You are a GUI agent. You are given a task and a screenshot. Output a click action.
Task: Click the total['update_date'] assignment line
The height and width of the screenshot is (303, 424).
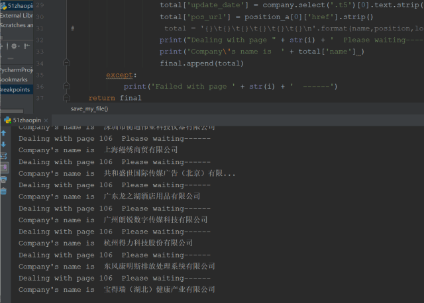click(291, 5)
